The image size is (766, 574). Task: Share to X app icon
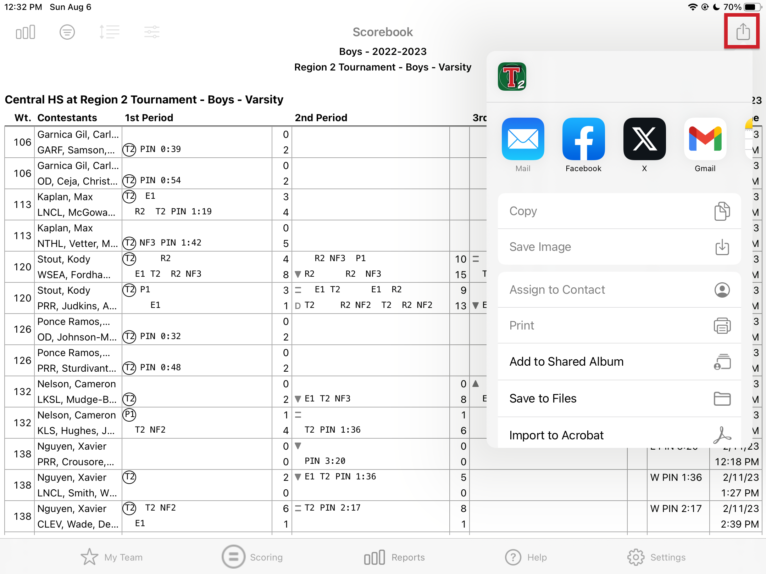[x=644, y=139]
